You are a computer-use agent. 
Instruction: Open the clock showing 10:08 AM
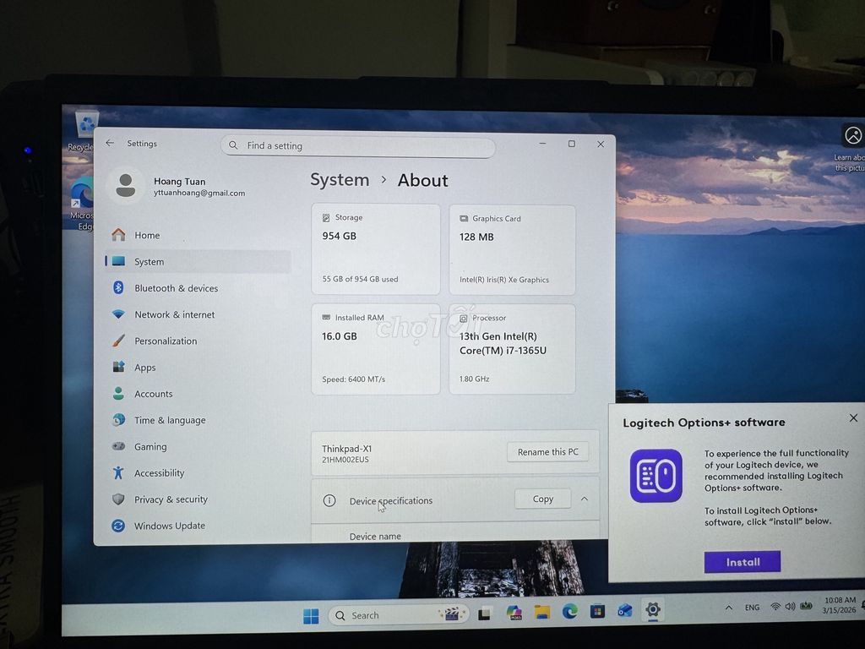840,605
